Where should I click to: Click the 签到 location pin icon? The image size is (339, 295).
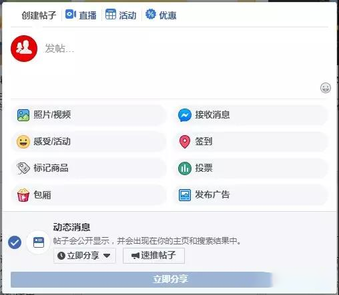pyautogui.click(x=185, y=142)
